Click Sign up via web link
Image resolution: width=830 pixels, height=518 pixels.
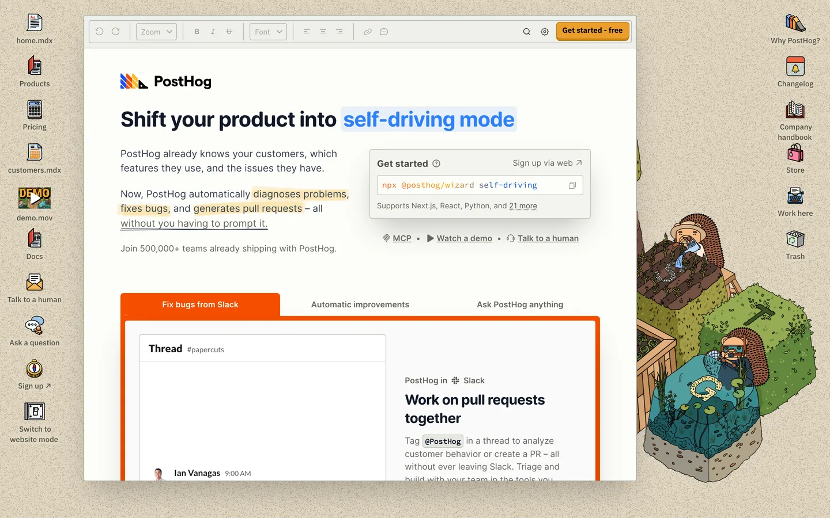pos(548,163)
